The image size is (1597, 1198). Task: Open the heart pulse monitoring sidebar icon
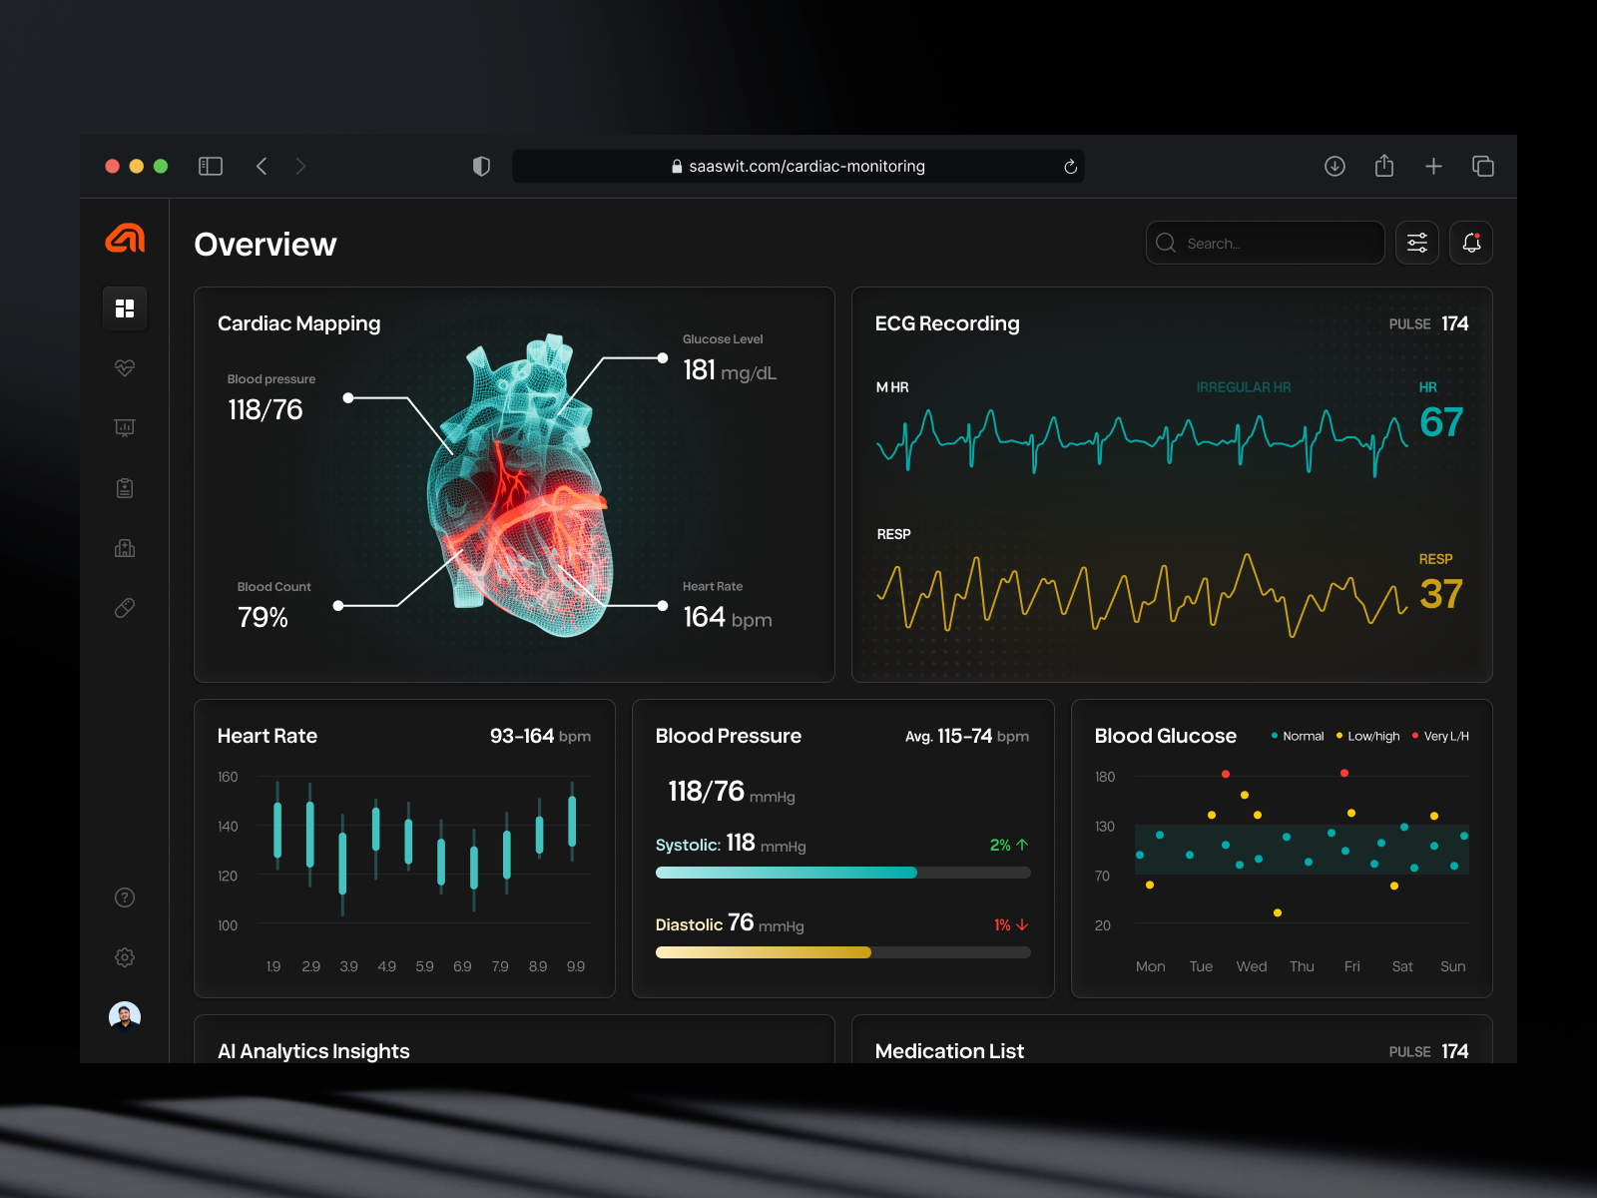point(125,367)
